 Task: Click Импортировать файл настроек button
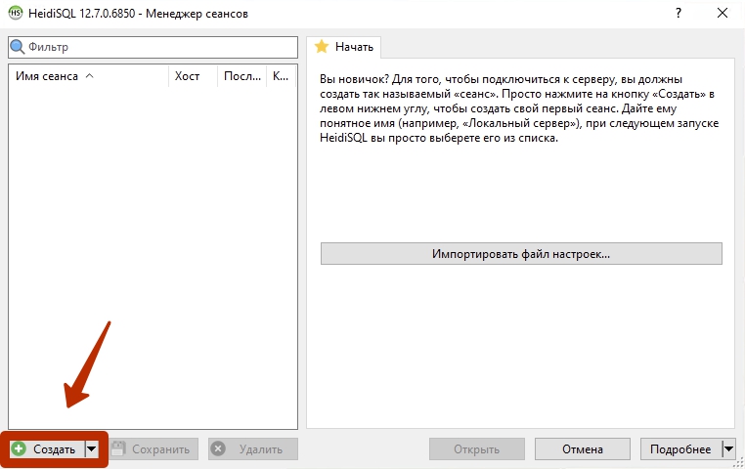(521, 254)
